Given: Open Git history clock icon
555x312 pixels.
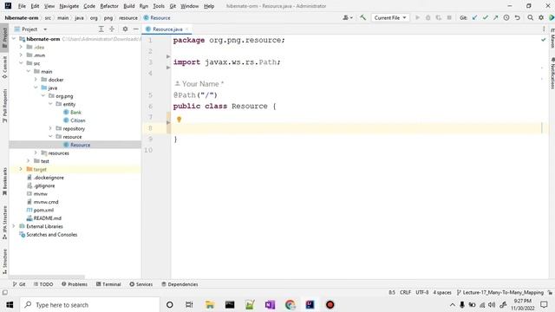Looking at the screenshot, I should click(506, 17).
